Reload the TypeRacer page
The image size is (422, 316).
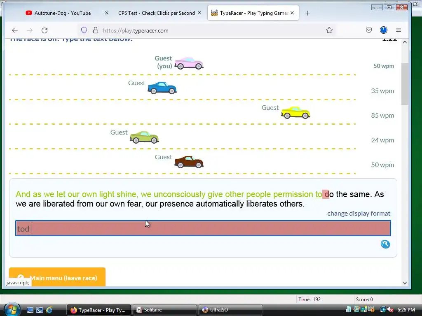[x=45, y=30]
